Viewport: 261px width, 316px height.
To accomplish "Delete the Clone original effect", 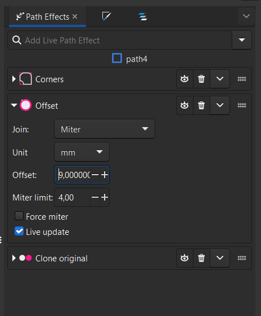I will [x=201, y=258].
